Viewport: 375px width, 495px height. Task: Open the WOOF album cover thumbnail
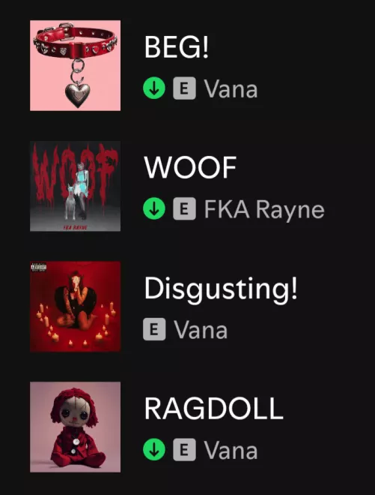click(x=75, y=186)
